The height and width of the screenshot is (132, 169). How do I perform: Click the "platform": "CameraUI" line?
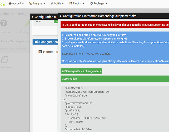(79, 103)
